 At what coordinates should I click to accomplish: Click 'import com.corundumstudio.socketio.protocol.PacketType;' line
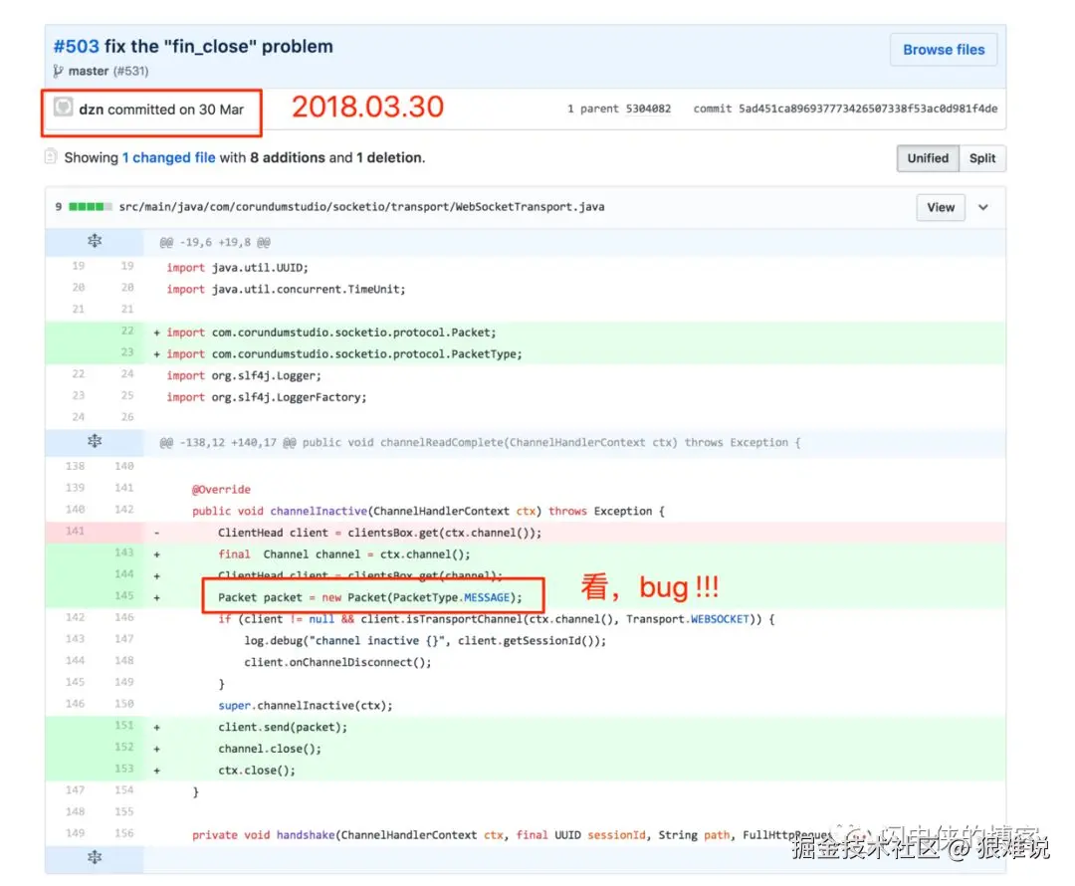pos(344,353)
